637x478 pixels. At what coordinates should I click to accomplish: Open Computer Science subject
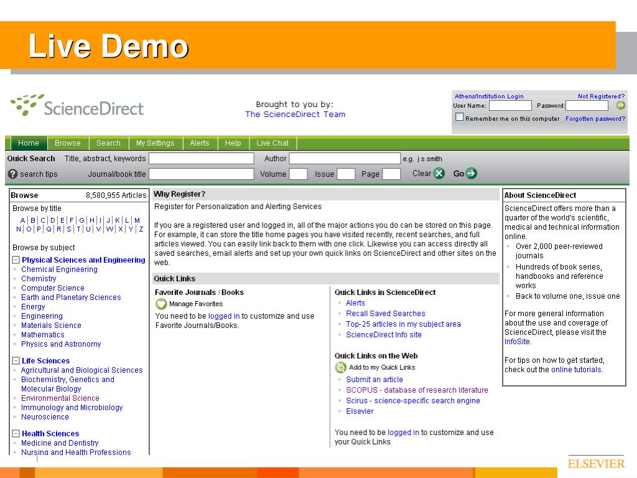coord(53,288)
